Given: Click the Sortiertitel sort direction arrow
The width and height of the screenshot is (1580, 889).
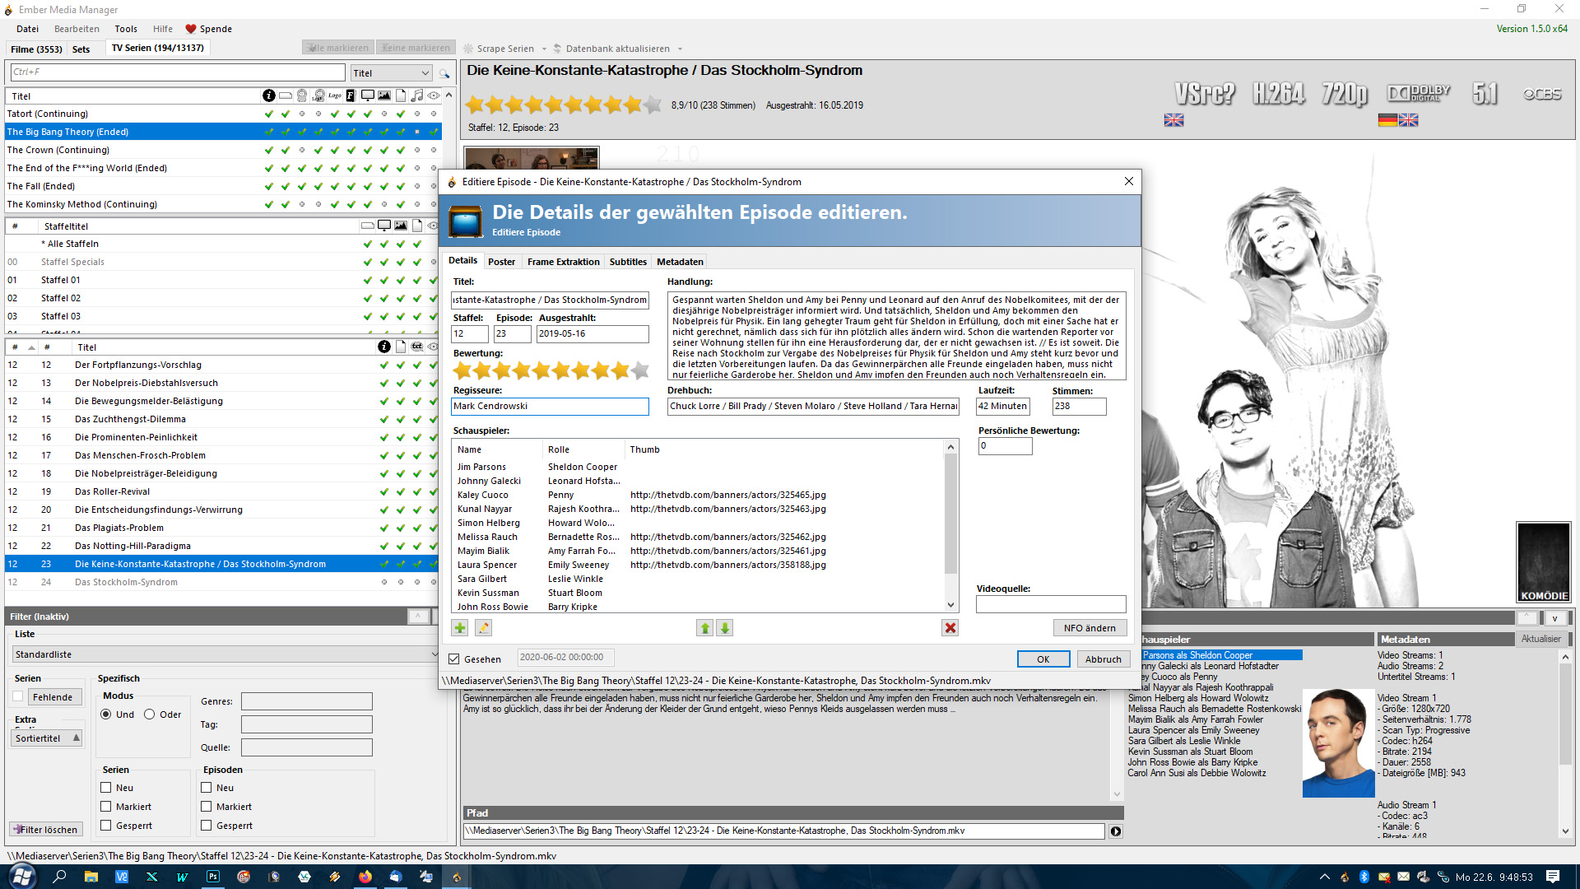Looking at the screenshot, I should (77, 738).
